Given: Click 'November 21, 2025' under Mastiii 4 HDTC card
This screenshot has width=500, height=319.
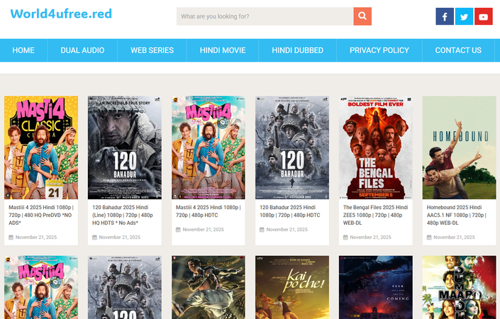Looking at the screenshot, I should [203, 230].
